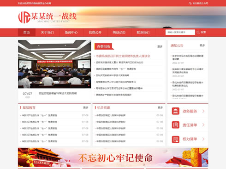Click the WeChat official account icon
This screenshot has height=169, width=226.
point(190,3)
